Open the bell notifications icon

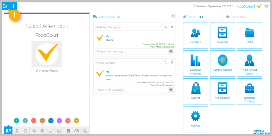click(34, 131)
